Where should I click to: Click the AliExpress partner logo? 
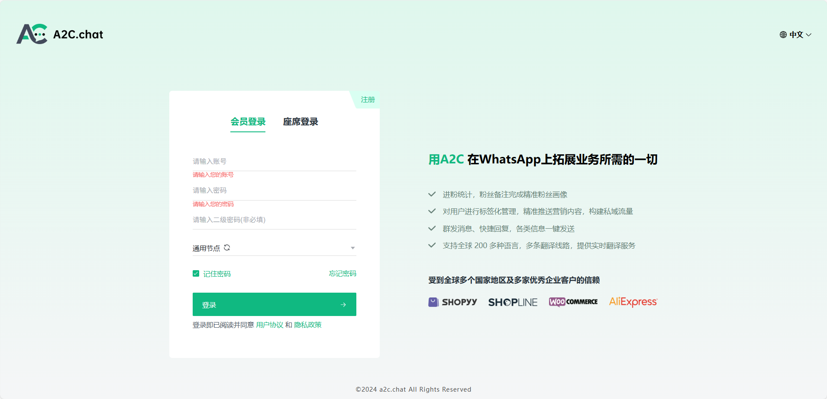click(x=633, y=302)
